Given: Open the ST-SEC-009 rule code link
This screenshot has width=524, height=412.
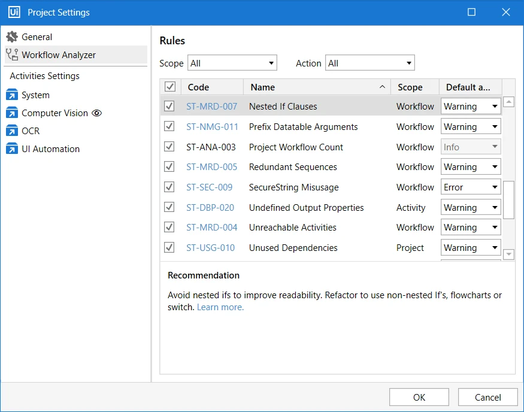Looking at the screenshot, I should (209, 187).
